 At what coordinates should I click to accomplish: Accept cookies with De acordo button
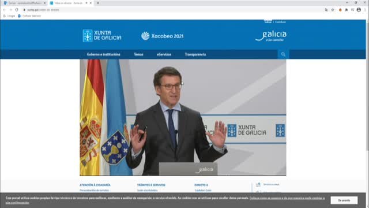coord(344,200)
